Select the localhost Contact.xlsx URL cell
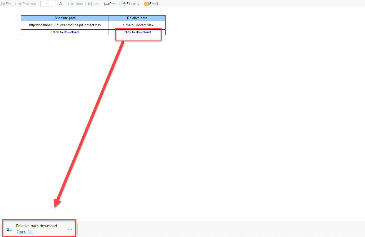 [65, 25]
